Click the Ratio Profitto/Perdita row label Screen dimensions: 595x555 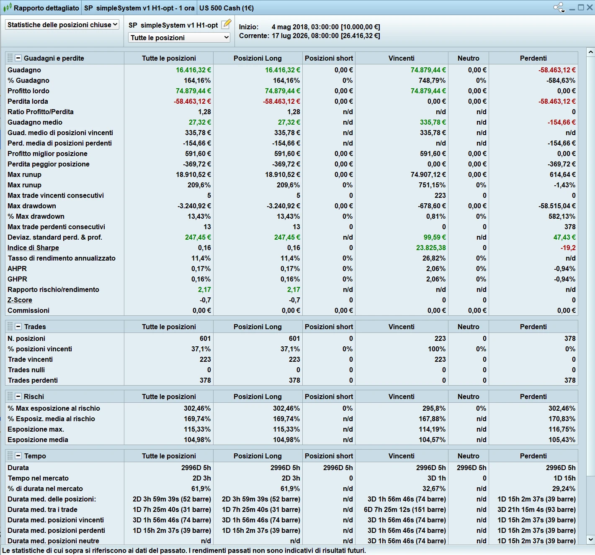pyautogui.click(x=41, y=112)
